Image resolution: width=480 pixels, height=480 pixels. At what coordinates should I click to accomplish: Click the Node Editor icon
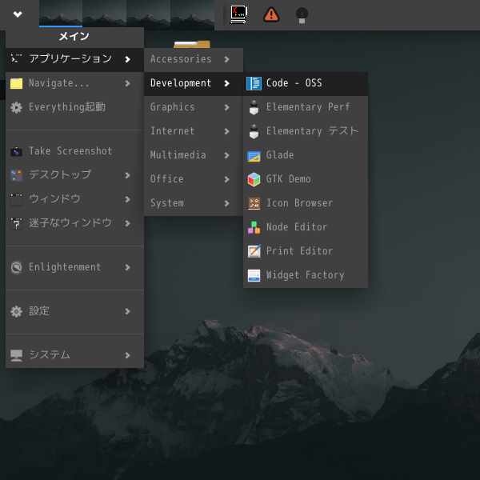coord(254,227)
